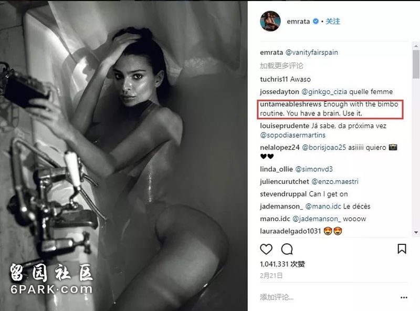
Task: Open the @vanityfairspain mention
Action: pos(311,53)
